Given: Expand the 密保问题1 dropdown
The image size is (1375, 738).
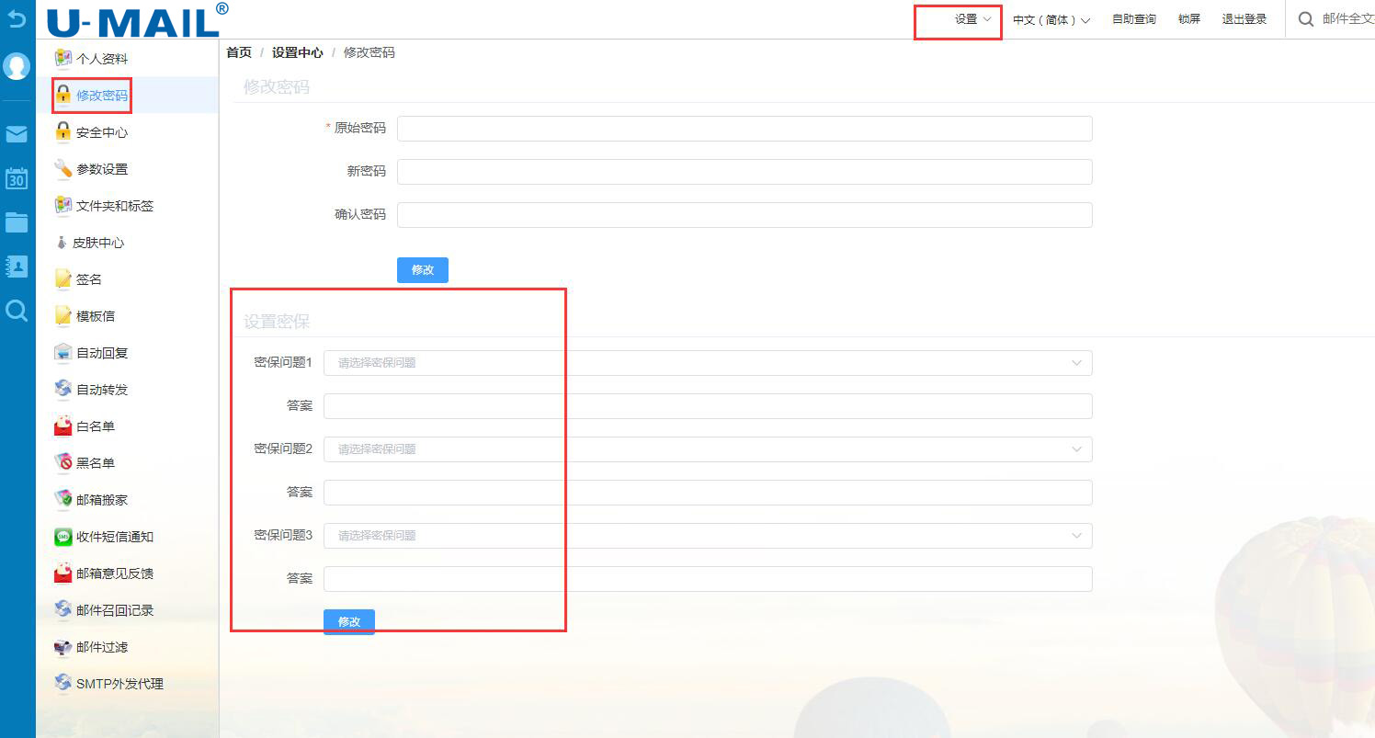Looking at the screenshot, I should (x=708, y=363).
